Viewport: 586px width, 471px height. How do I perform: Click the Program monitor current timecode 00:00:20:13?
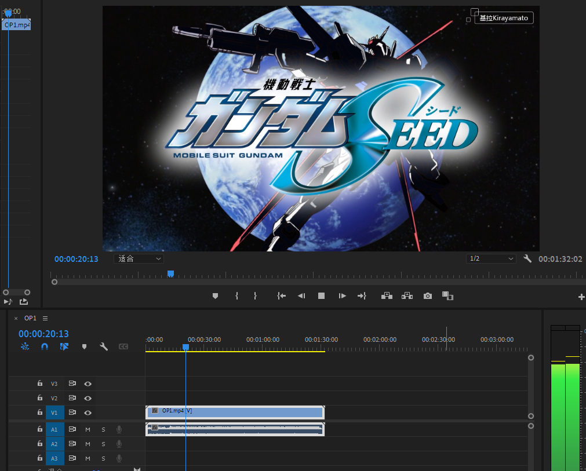tap(77, 259)
